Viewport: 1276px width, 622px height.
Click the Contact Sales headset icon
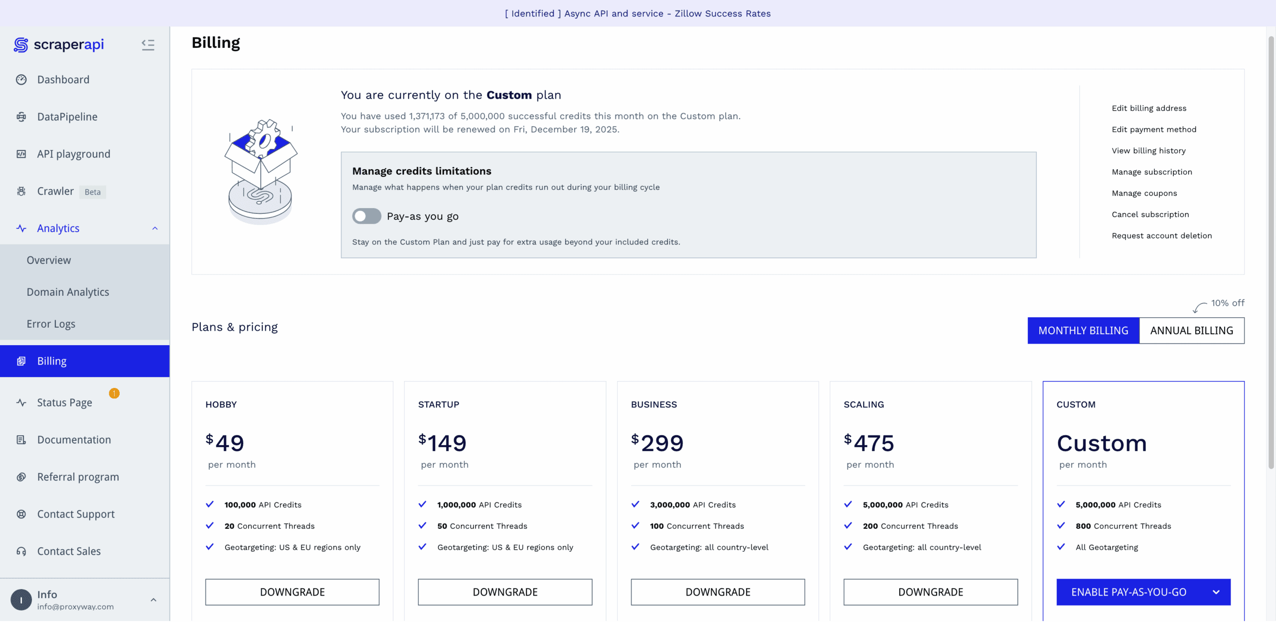(21, 551)
